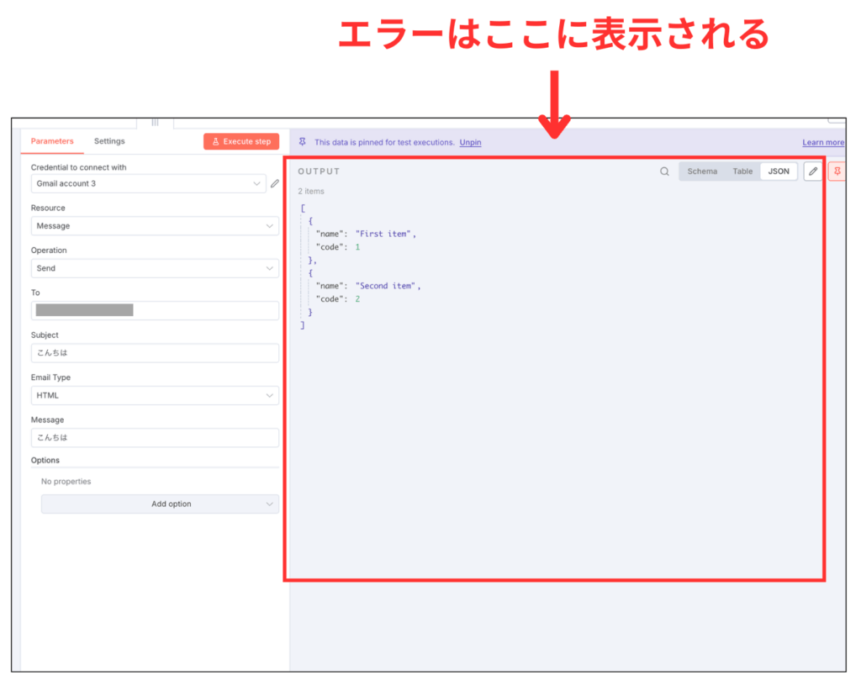Change the Email Type dropdown from HTML

[155, 394]
